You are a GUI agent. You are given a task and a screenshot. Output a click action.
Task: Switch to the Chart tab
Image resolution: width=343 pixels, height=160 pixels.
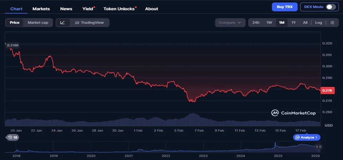(x=16, y=9)
